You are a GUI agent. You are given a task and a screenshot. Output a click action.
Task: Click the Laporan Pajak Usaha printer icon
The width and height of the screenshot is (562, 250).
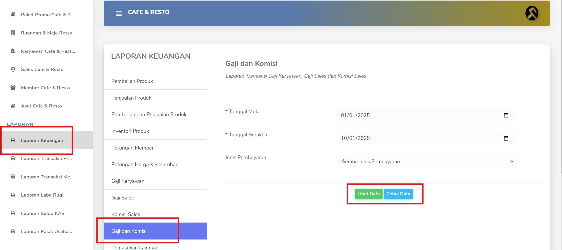(x=13, y=231)
